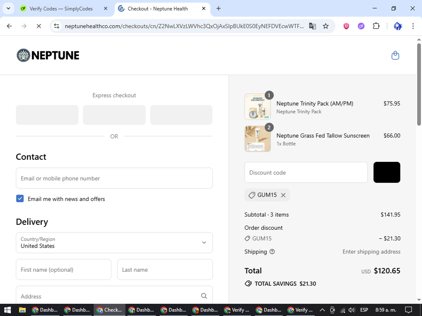Open the Extensions puzzle icon
This screenshot has width=422, height=316.
click(x=376, y=26)
